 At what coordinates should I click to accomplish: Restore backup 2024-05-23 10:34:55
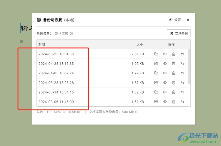(x=182, y=54)
